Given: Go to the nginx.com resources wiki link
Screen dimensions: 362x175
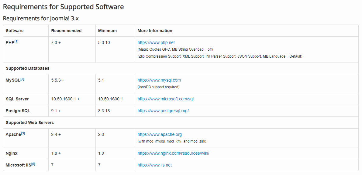Looking at the screenshot, I should point(173,153).
